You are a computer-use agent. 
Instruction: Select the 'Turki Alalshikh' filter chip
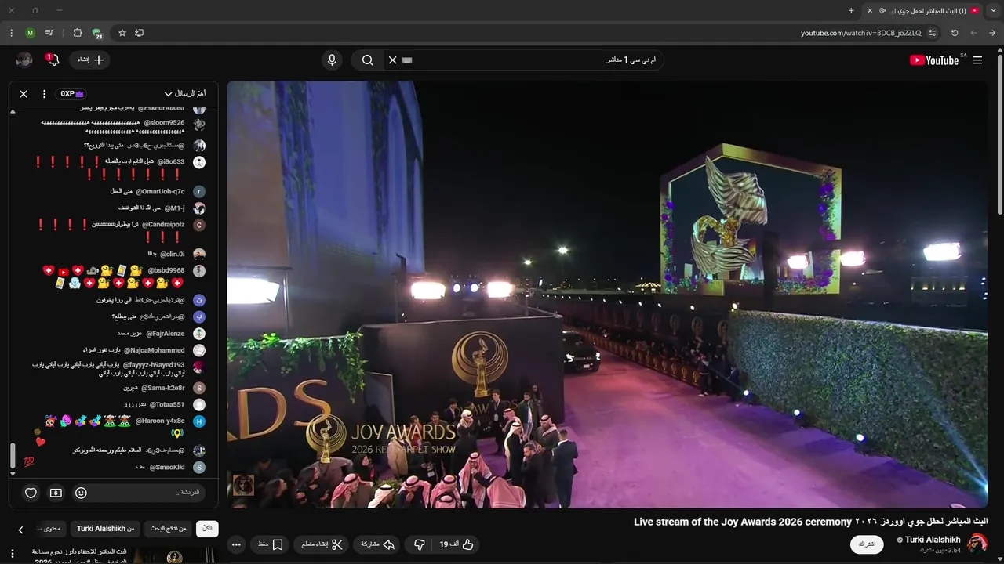[x=106, y=529]
